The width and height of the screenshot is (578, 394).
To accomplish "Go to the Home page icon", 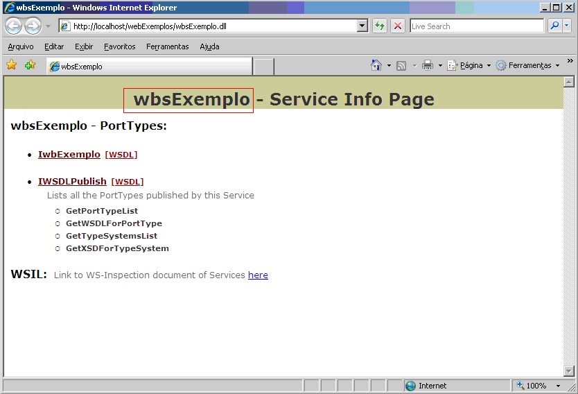I will click(376, 65).
